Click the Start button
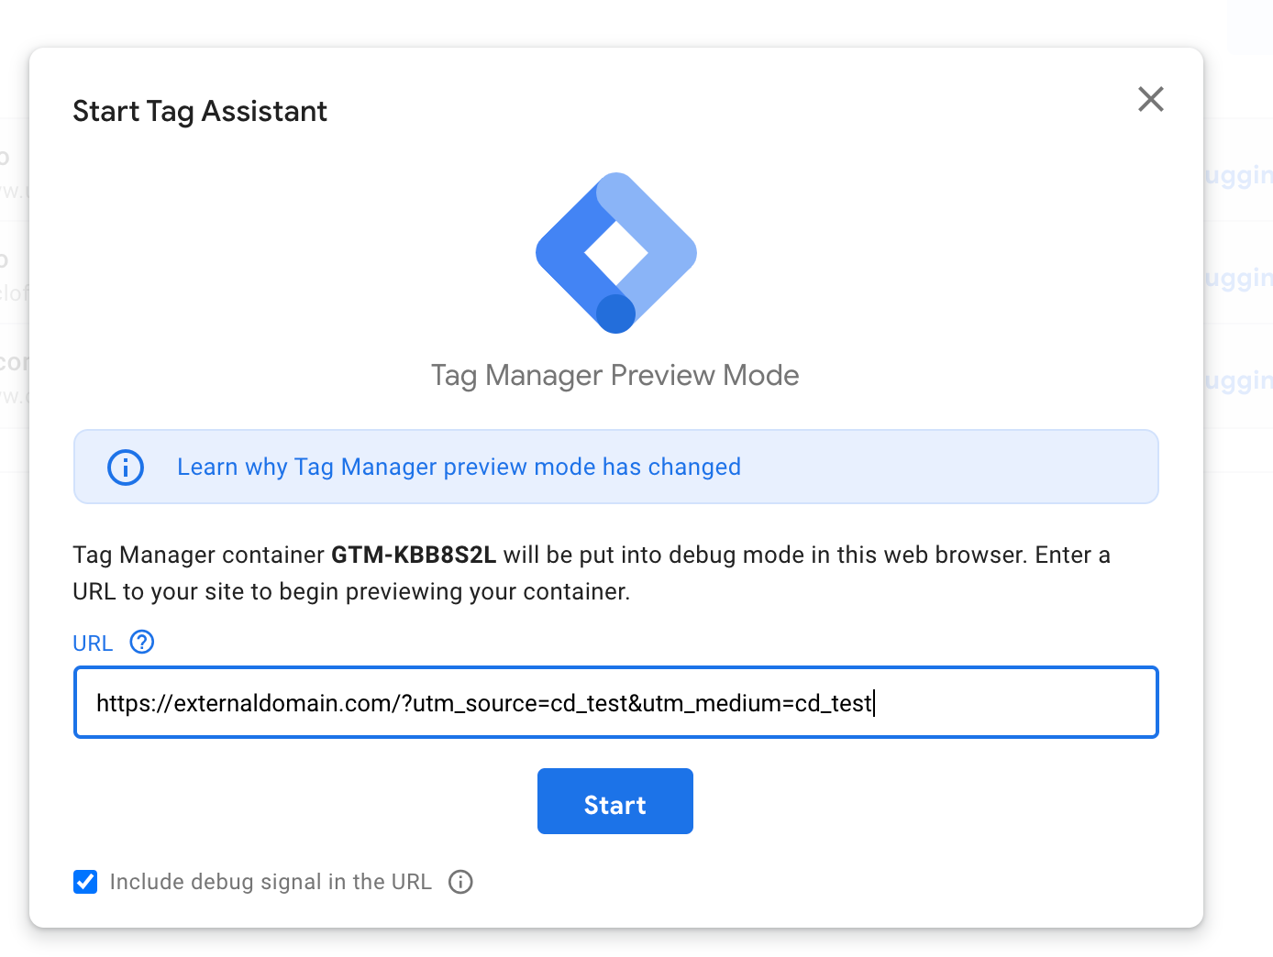Screen dimensions: 1273x957 (x=615, y=801)
